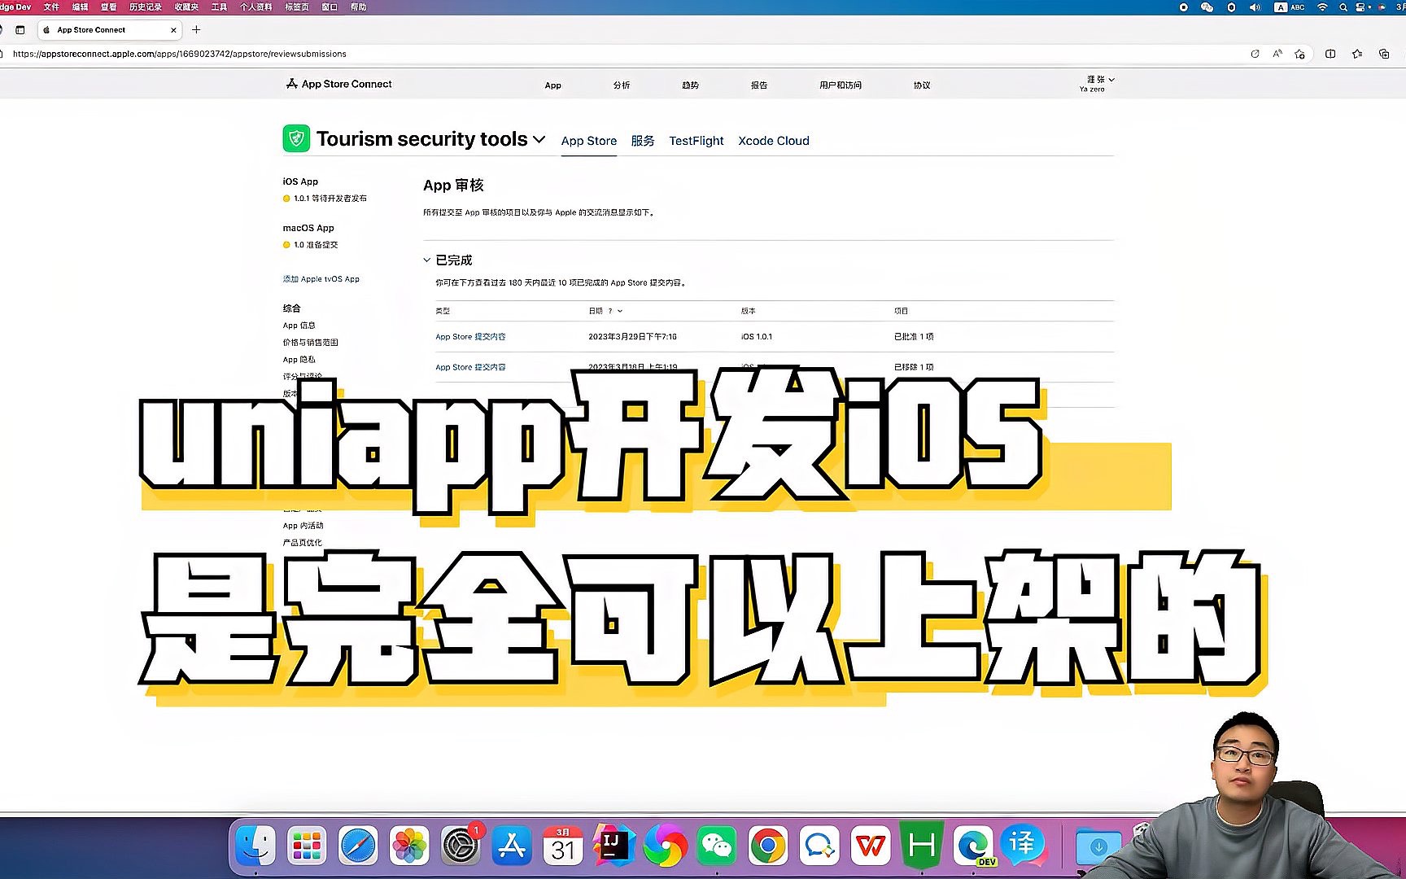The width and height of the screenshot is (1406, 879).
Task: Click the browser address bar URL
Action: [x=180, y=54]
